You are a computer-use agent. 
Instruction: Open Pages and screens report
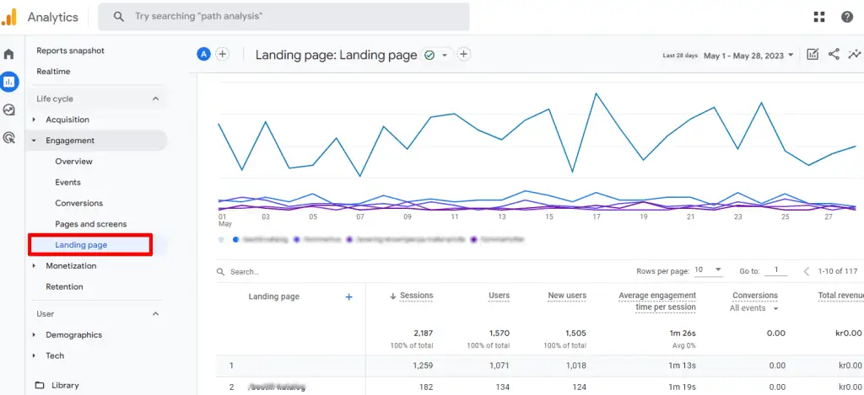91,225
